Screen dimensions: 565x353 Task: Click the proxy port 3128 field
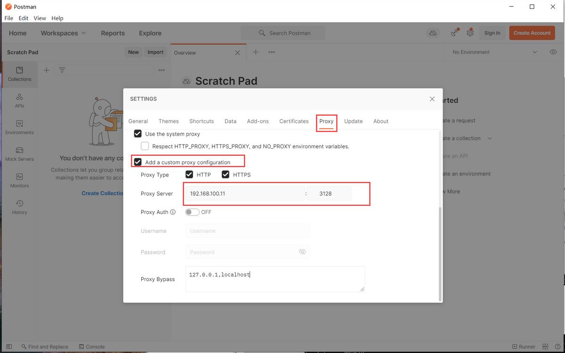(x=329, y=193)
